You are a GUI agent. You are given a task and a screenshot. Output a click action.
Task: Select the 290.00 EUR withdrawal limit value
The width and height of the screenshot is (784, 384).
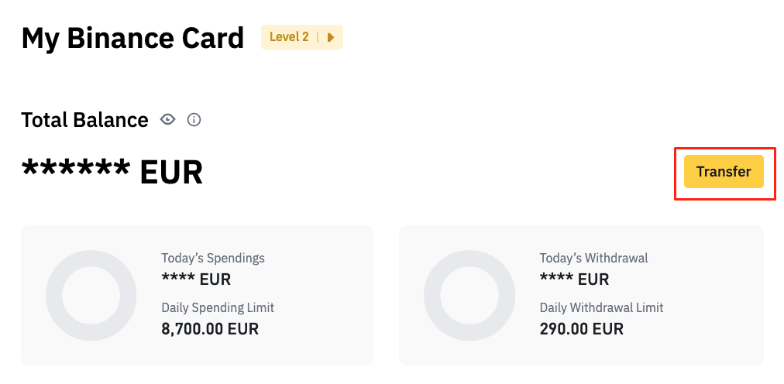tap(582, 329)
